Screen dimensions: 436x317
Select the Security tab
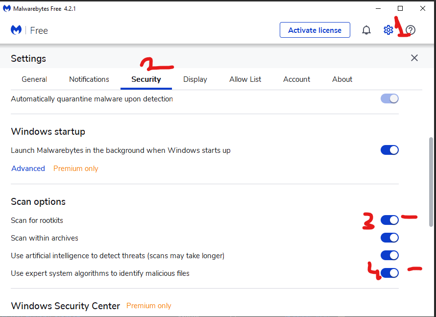click(x=146, y=79)
